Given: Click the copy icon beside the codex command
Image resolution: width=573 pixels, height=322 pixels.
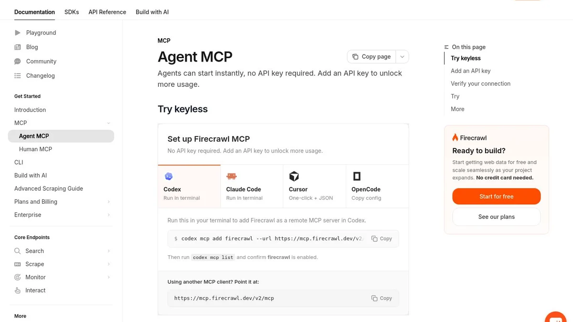Looking at the screenshot, I should (x=374, y=239).
